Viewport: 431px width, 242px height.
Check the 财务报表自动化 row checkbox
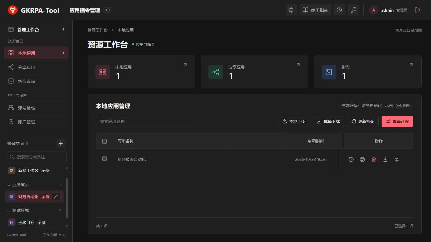104,159
